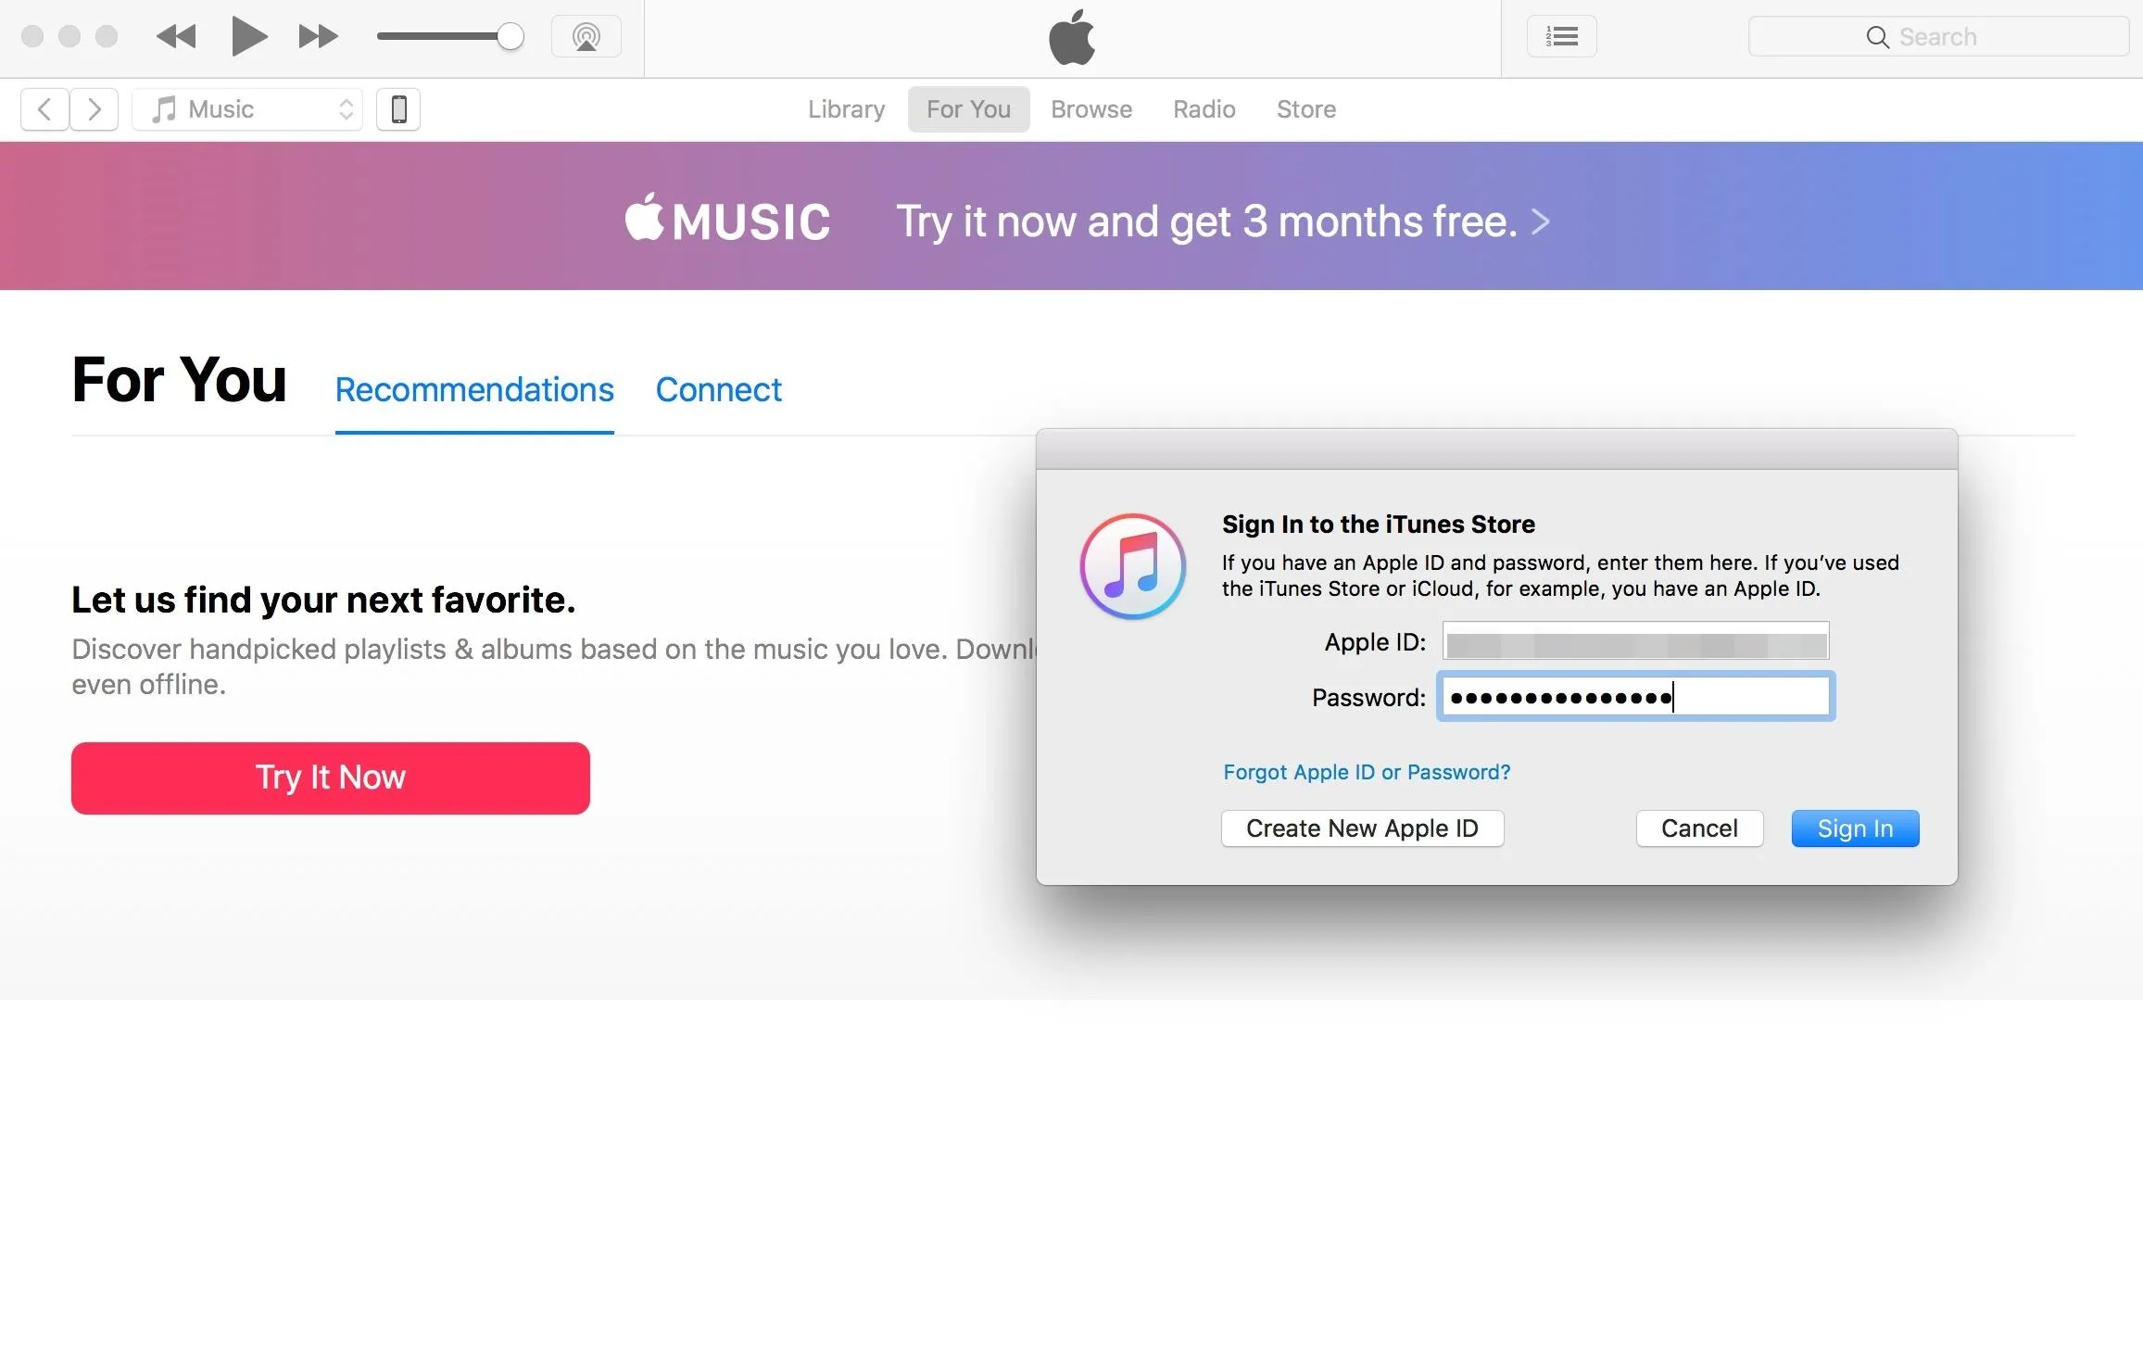The width and height of the screenshot is (2143, 1353).
Task: Skip ahead with the fast-forward button
Action: click(318, 37)
